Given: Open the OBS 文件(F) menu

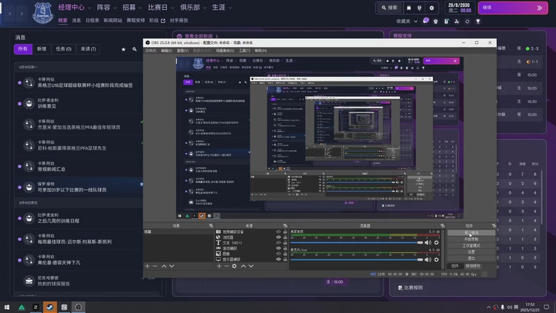Looking at the screenshot, I should pyautogui.click(x=151, y=51).
